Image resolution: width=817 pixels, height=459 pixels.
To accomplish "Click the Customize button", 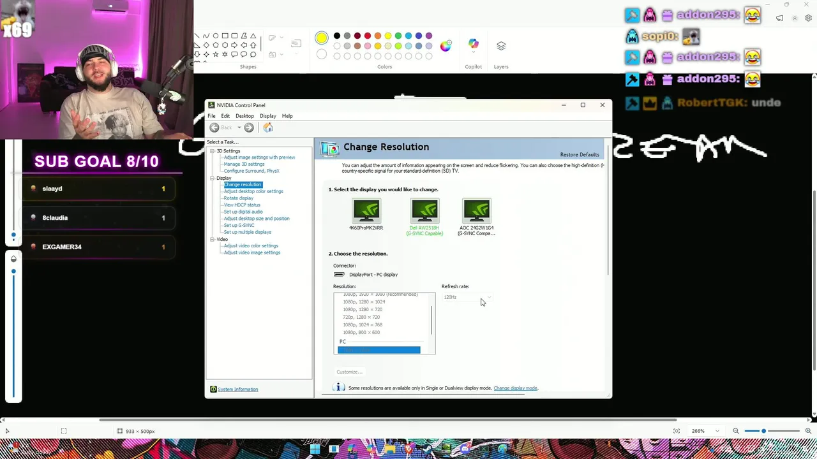I will coord(349,372).
